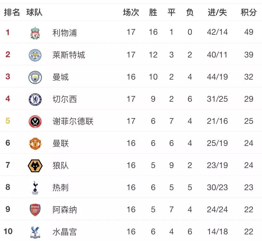
Task: Open the Crystal Palace eagle crest
Action: point(35,232)
